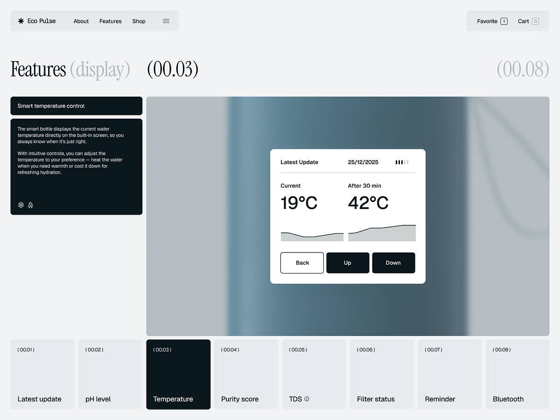
Task: Select the Purity score card
Action: tap(246, 374)
